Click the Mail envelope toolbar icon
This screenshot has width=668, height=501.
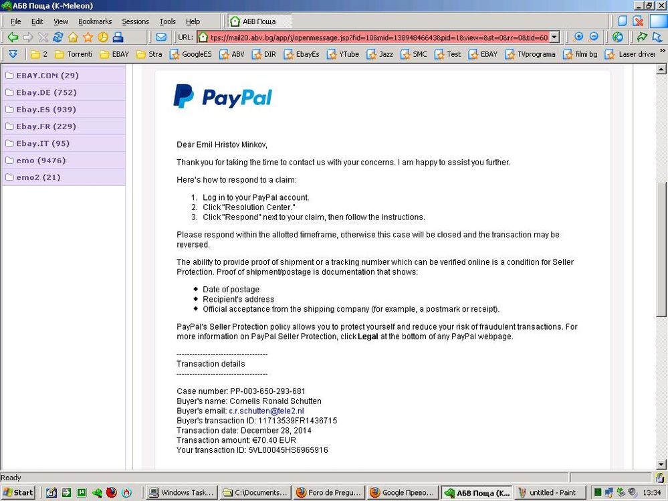coord(161,37)
